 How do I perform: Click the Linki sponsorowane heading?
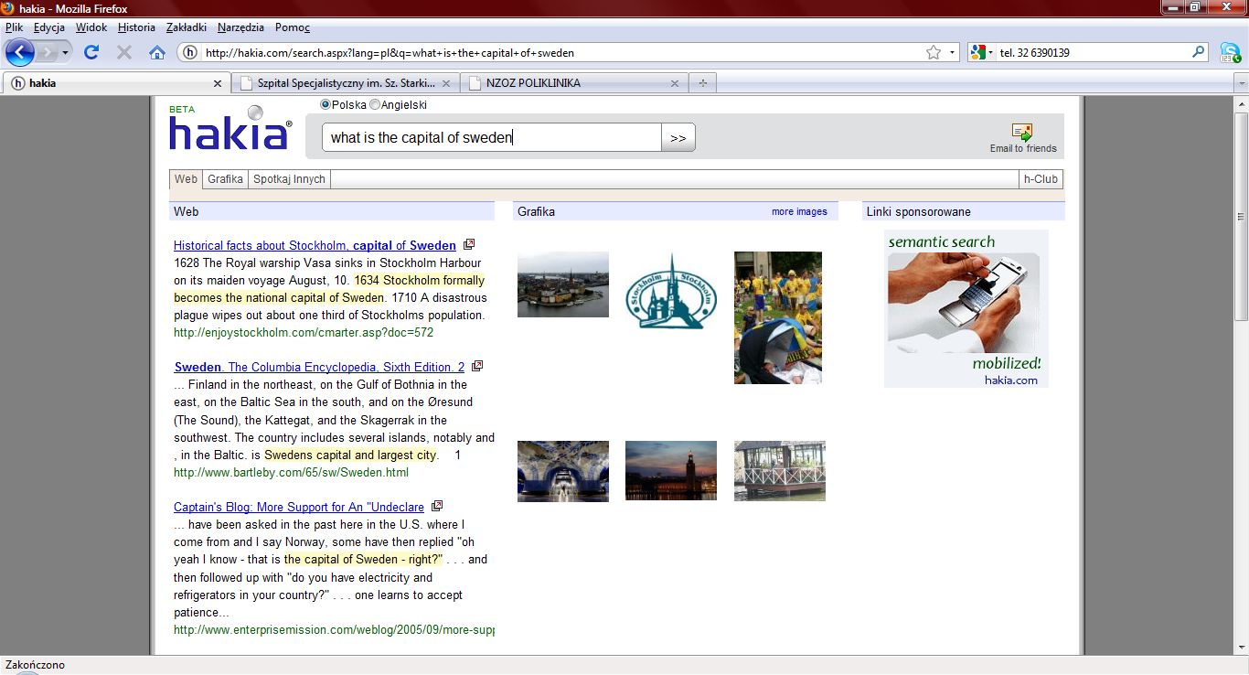point(919,211)
